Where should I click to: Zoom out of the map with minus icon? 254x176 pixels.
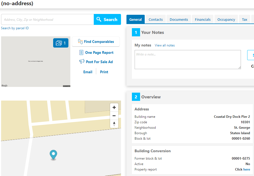[114, 116]
